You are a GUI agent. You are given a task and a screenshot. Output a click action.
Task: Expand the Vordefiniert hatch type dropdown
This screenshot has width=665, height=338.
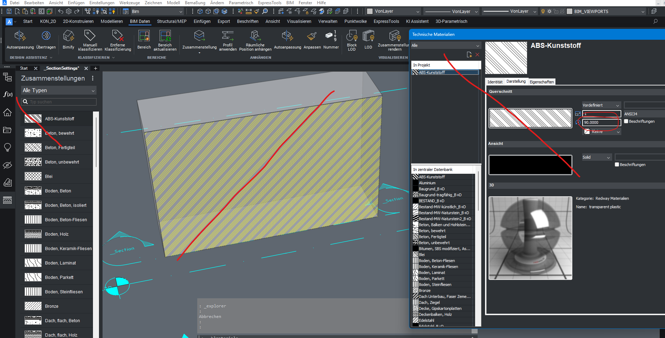(x=601, y=105)
